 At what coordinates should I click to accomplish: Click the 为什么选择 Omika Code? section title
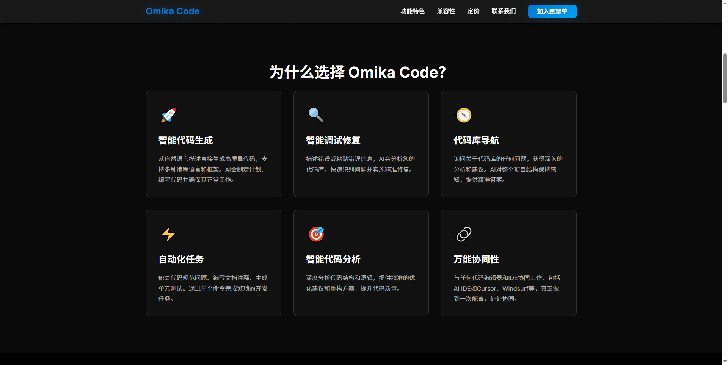(x=358, y=72)
